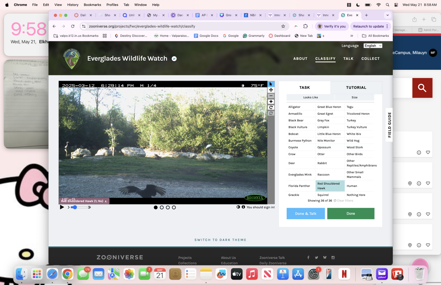This screenshot has height=285, width=441.
Task: Open the App Store from the Dock
Action: pyautogui.click(x=298, y=274)
